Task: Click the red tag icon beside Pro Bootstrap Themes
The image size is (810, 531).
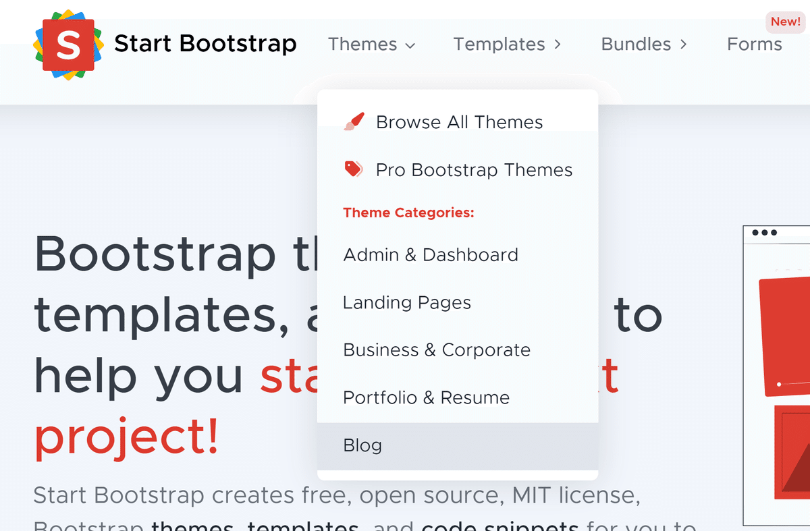Action: tap(354, 169)
